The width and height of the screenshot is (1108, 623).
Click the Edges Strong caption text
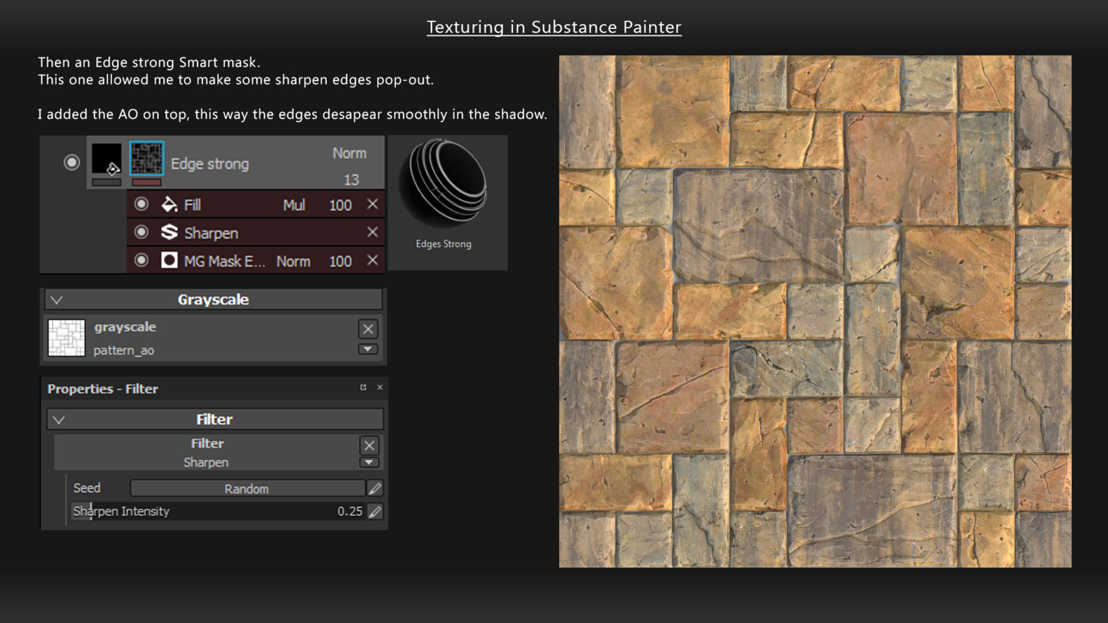coord(443,244)
